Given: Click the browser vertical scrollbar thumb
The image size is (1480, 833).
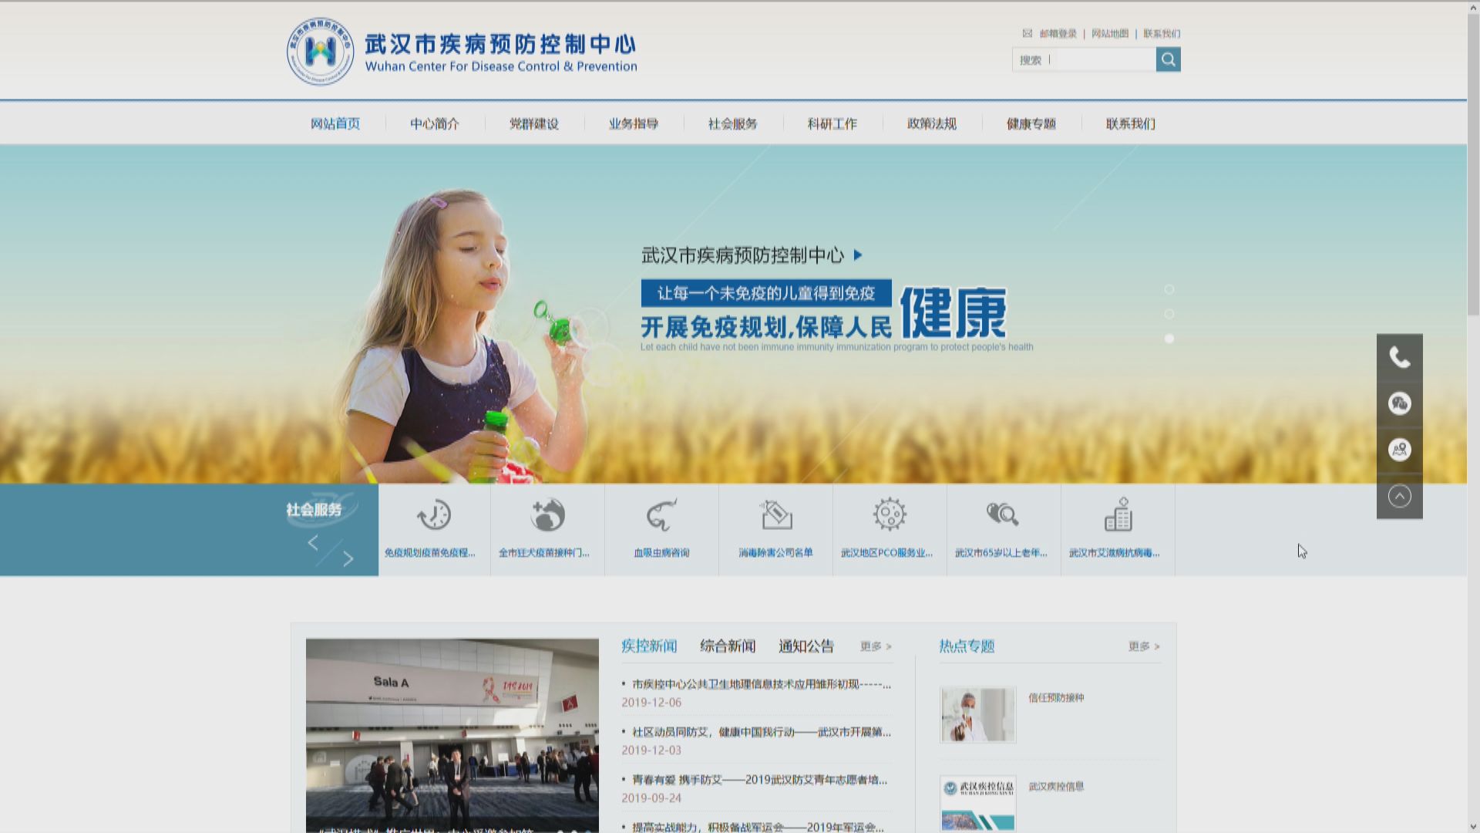Looking at the screenshot, I should click(1473, 162).
